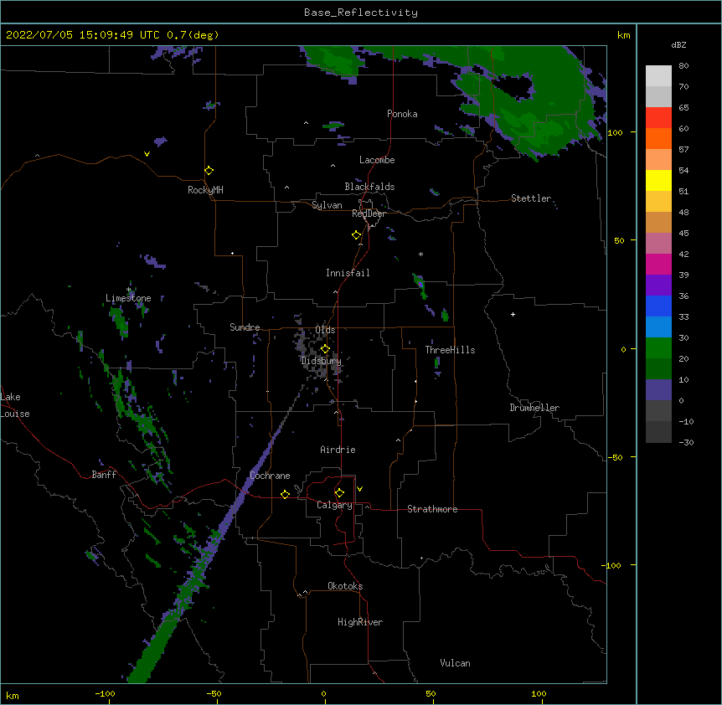
Task: Click the white plus marker north of Drumheller
Action: [x=513, y=314]
